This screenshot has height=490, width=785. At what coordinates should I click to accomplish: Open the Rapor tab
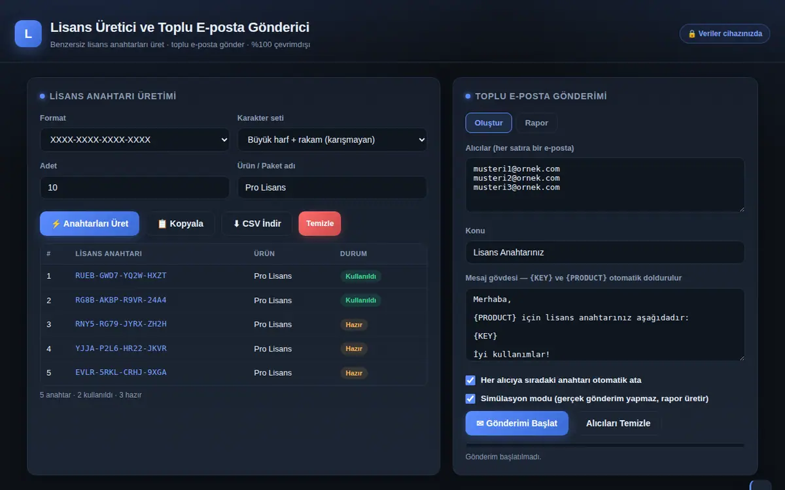point(536,123)
